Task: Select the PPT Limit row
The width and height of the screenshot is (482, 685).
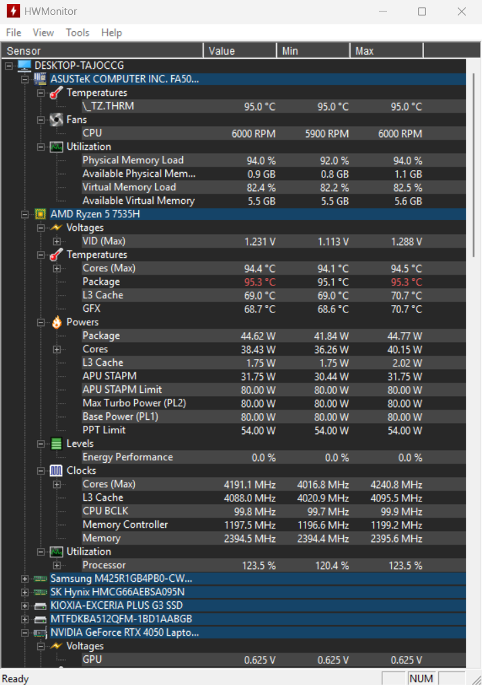Action: (x=274, y=431)
